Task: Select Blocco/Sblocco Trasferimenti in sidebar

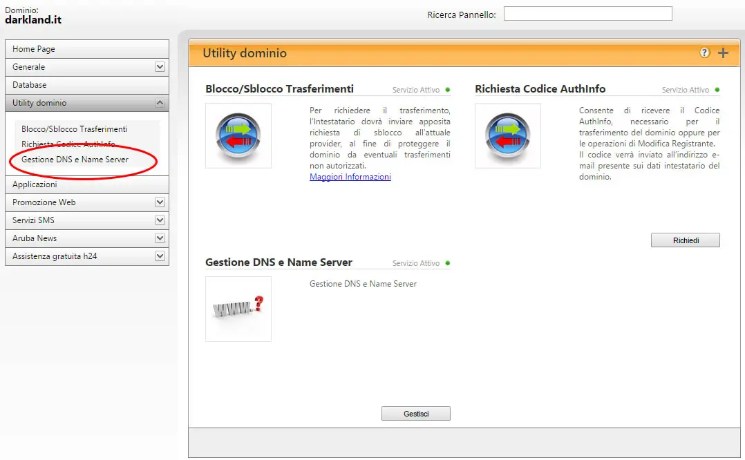Action: pos(74,129)
